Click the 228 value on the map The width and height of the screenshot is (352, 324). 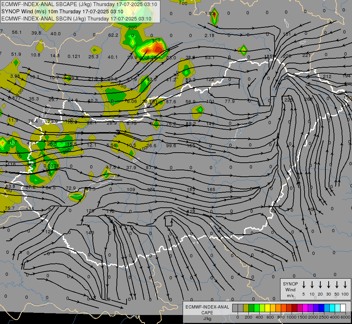pyautogui.click(x=287, y=56)
